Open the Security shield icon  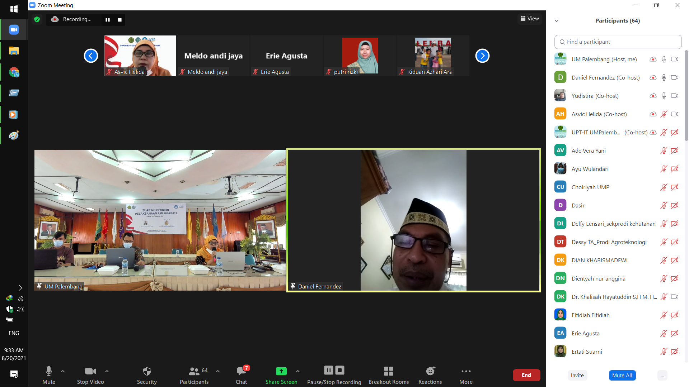pos(147,371)
